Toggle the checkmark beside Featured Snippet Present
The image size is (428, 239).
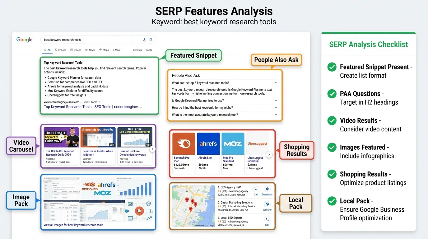332,67
